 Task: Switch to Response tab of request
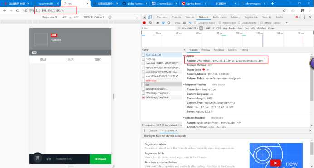[x=219, y=50]
